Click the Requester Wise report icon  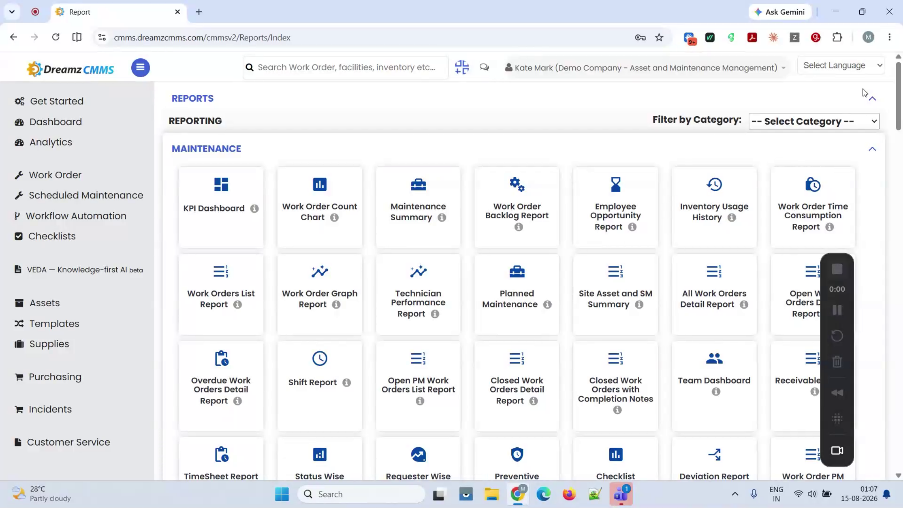pos(418,454)
